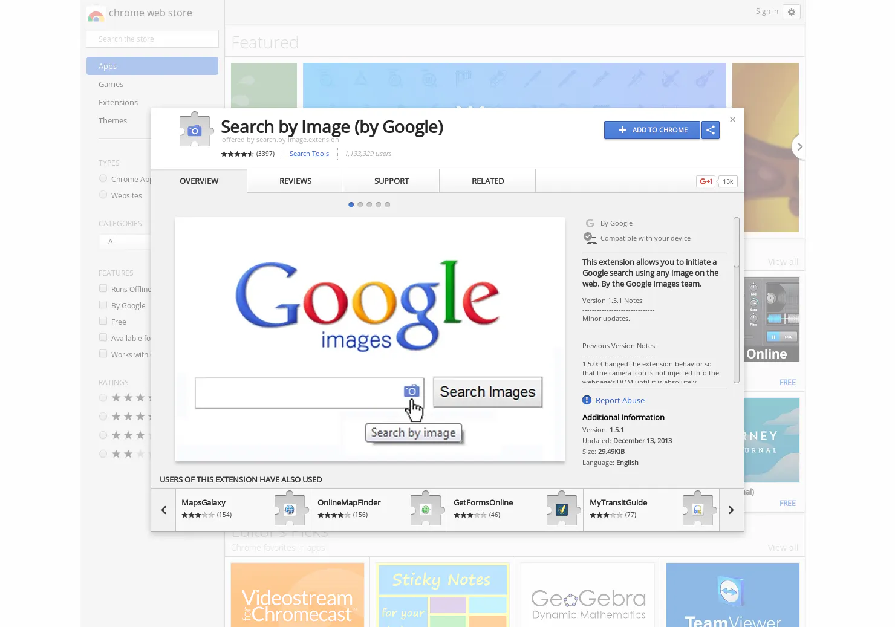This screenshot has height=627, width=895.
Task: Show next related extensions with right arrow
Action: (x=731, y=510)
